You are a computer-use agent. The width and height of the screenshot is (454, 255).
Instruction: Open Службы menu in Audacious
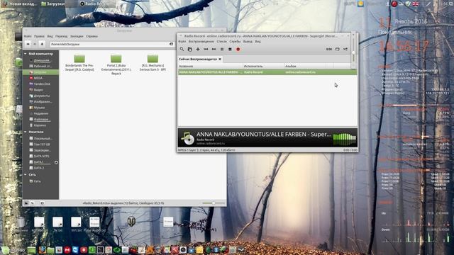point(235,41)
